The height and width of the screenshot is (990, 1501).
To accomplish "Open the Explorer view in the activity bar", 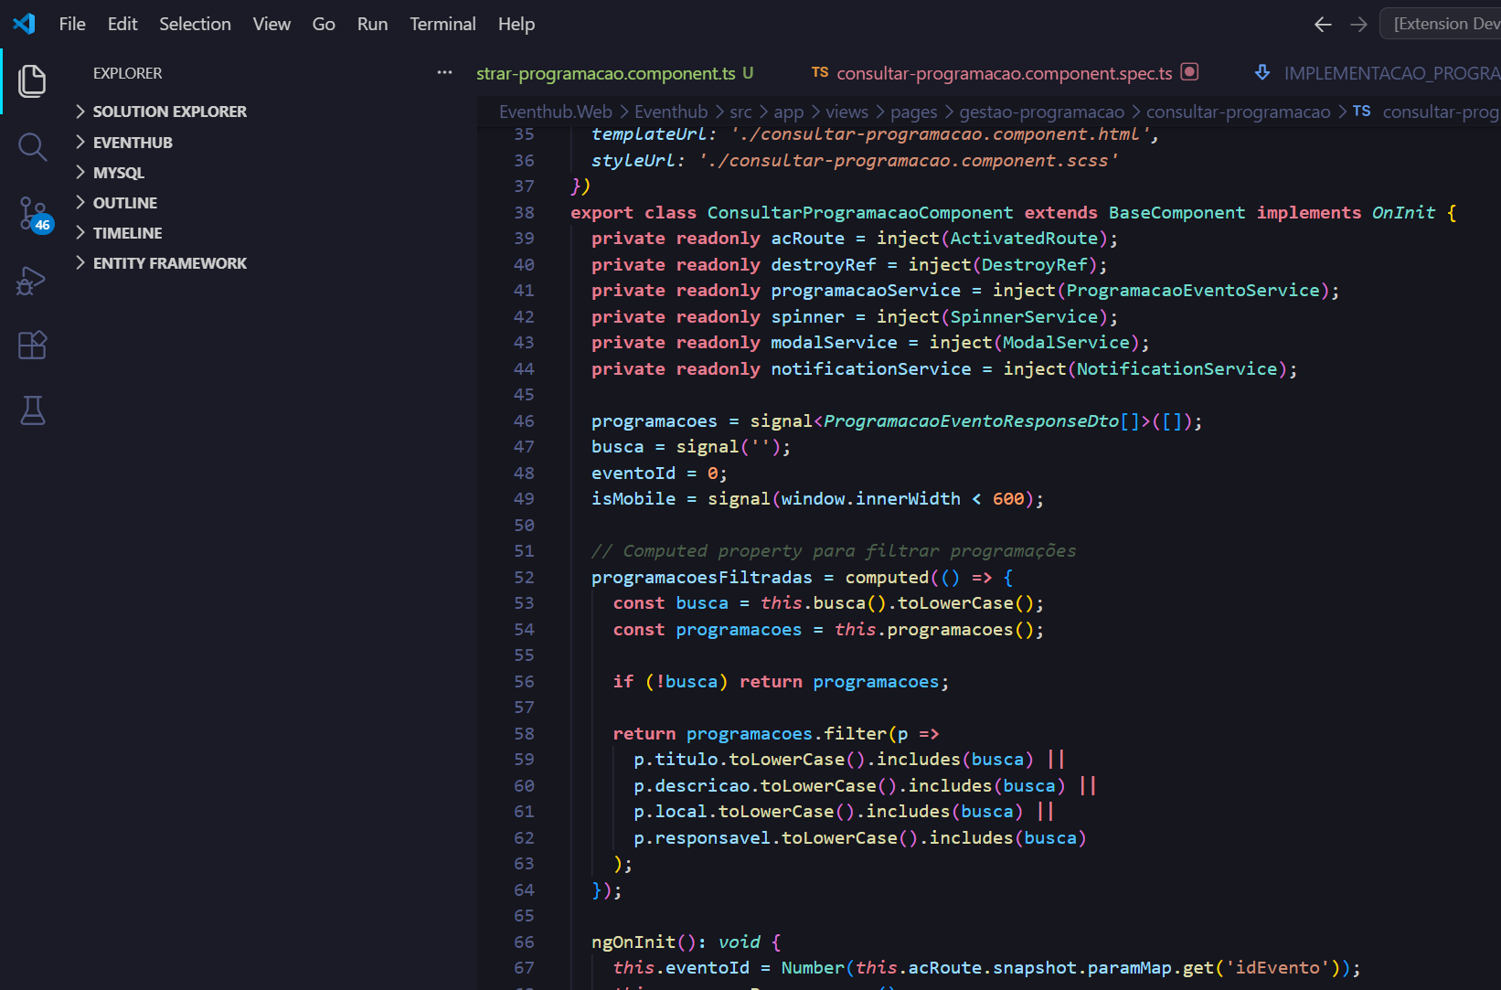I will [33, 81].
